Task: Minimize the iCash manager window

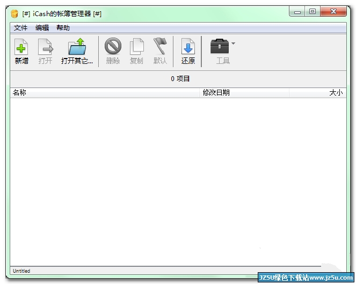Action: tap(298, 11)
